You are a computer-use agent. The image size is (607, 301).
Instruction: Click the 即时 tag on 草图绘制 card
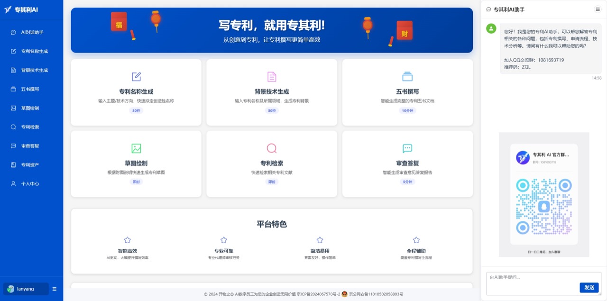136,182
